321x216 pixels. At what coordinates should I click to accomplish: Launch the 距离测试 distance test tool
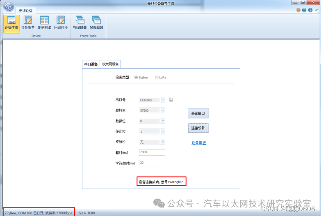click(44, 23)
